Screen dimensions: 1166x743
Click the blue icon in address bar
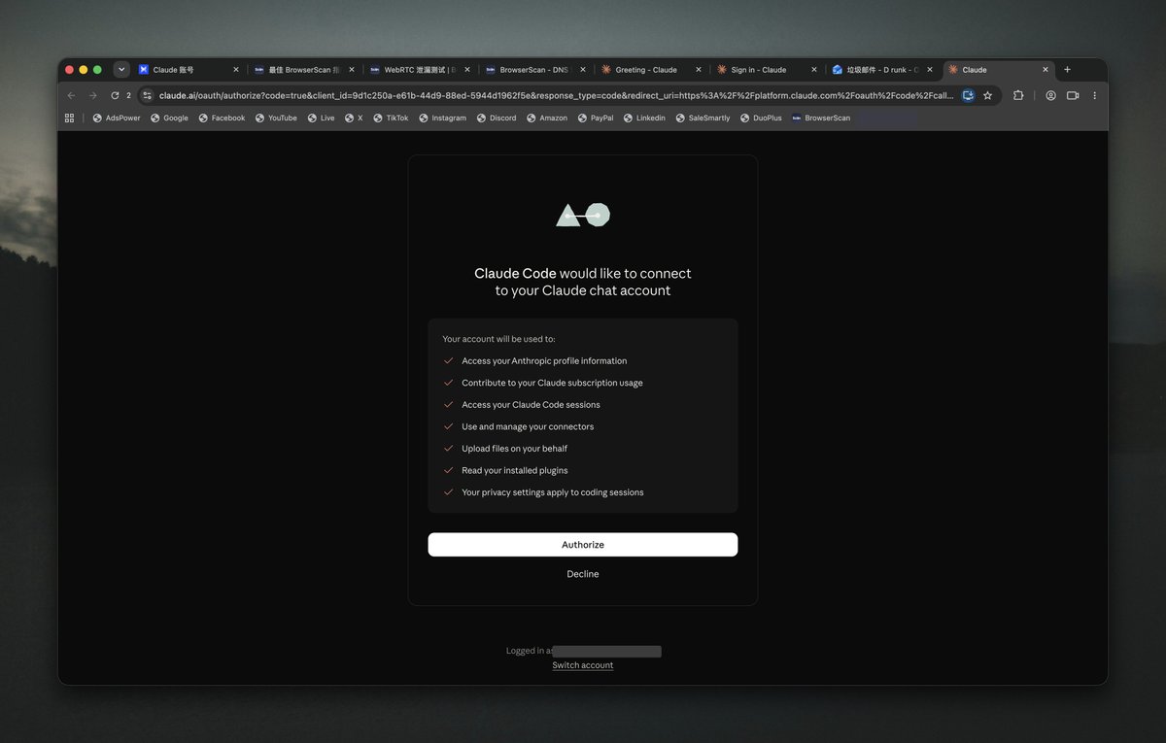968,95
